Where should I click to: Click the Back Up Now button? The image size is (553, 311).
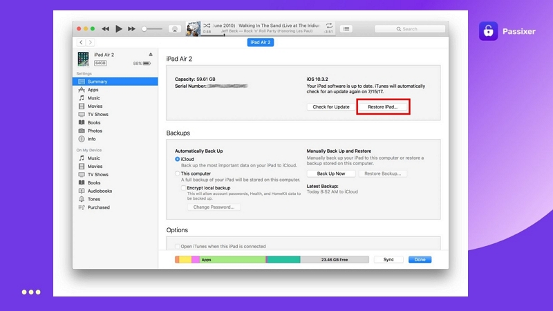click(331, 173)
